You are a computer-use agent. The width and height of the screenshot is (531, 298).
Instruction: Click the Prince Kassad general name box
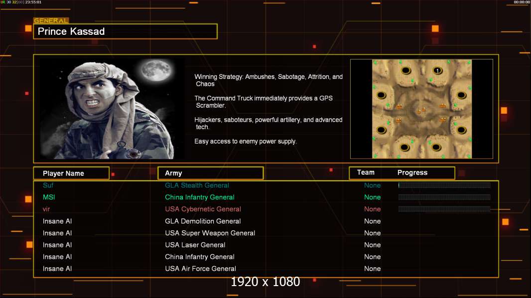point(126,31)
